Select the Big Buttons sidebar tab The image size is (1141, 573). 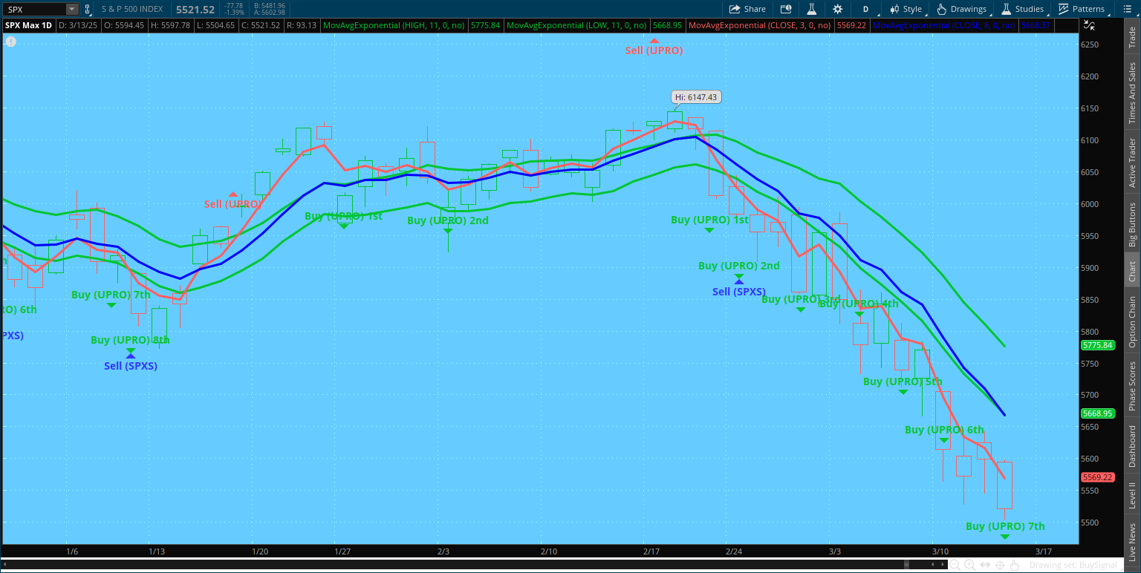(1132, 224)
